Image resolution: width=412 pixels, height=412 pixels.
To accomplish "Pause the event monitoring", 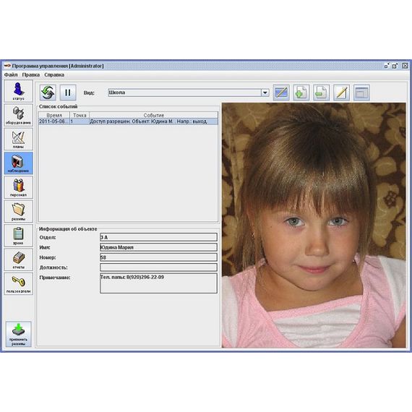I will [x=68, y=93].
